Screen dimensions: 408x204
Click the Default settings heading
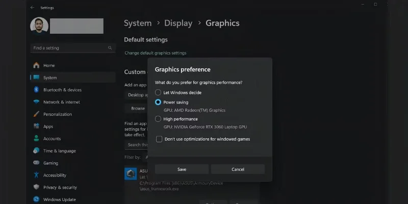146,40
